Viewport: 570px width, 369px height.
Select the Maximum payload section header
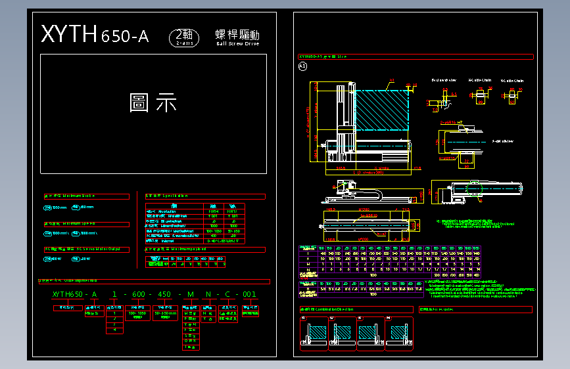(205, 250)
